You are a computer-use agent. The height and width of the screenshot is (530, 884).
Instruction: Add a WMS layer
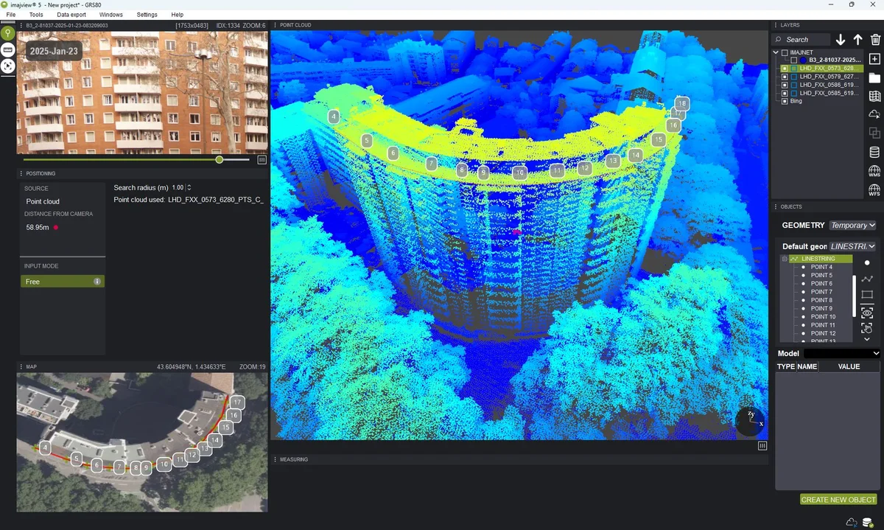874,171
